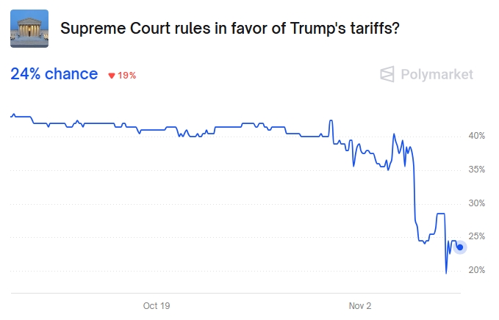Viewport: 499px width, 320px height.
Task: Click the chart line's start at the left edge
Action: [12, 116]
